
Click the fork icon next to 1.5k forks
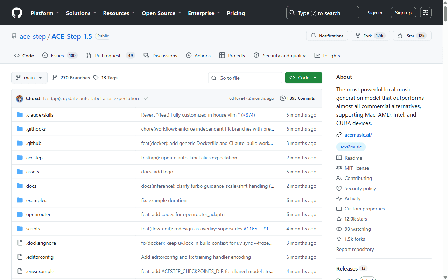339,239
